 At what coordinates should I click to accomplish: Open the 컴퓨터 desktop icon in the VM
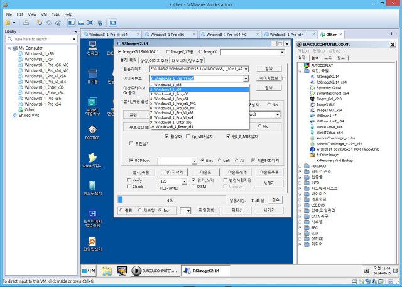92,48
